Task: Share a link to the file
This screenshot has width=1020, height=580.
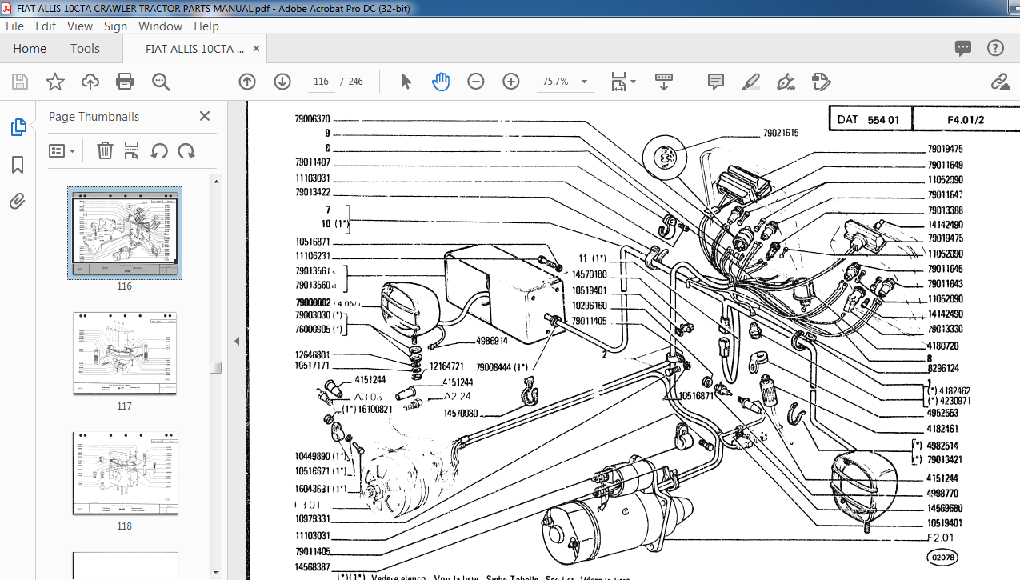Action: coord(999,82)
